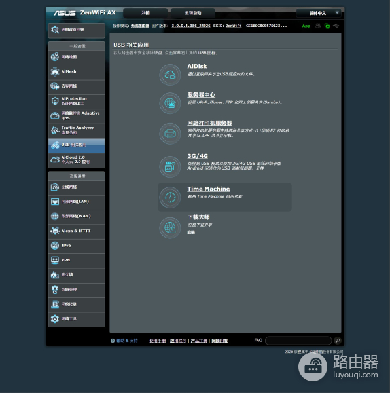Image resolution: width=390 pixels, height=393 pixels.
Task: Click the 3G/4G round modem icon
Action: [x=170, y=166]
